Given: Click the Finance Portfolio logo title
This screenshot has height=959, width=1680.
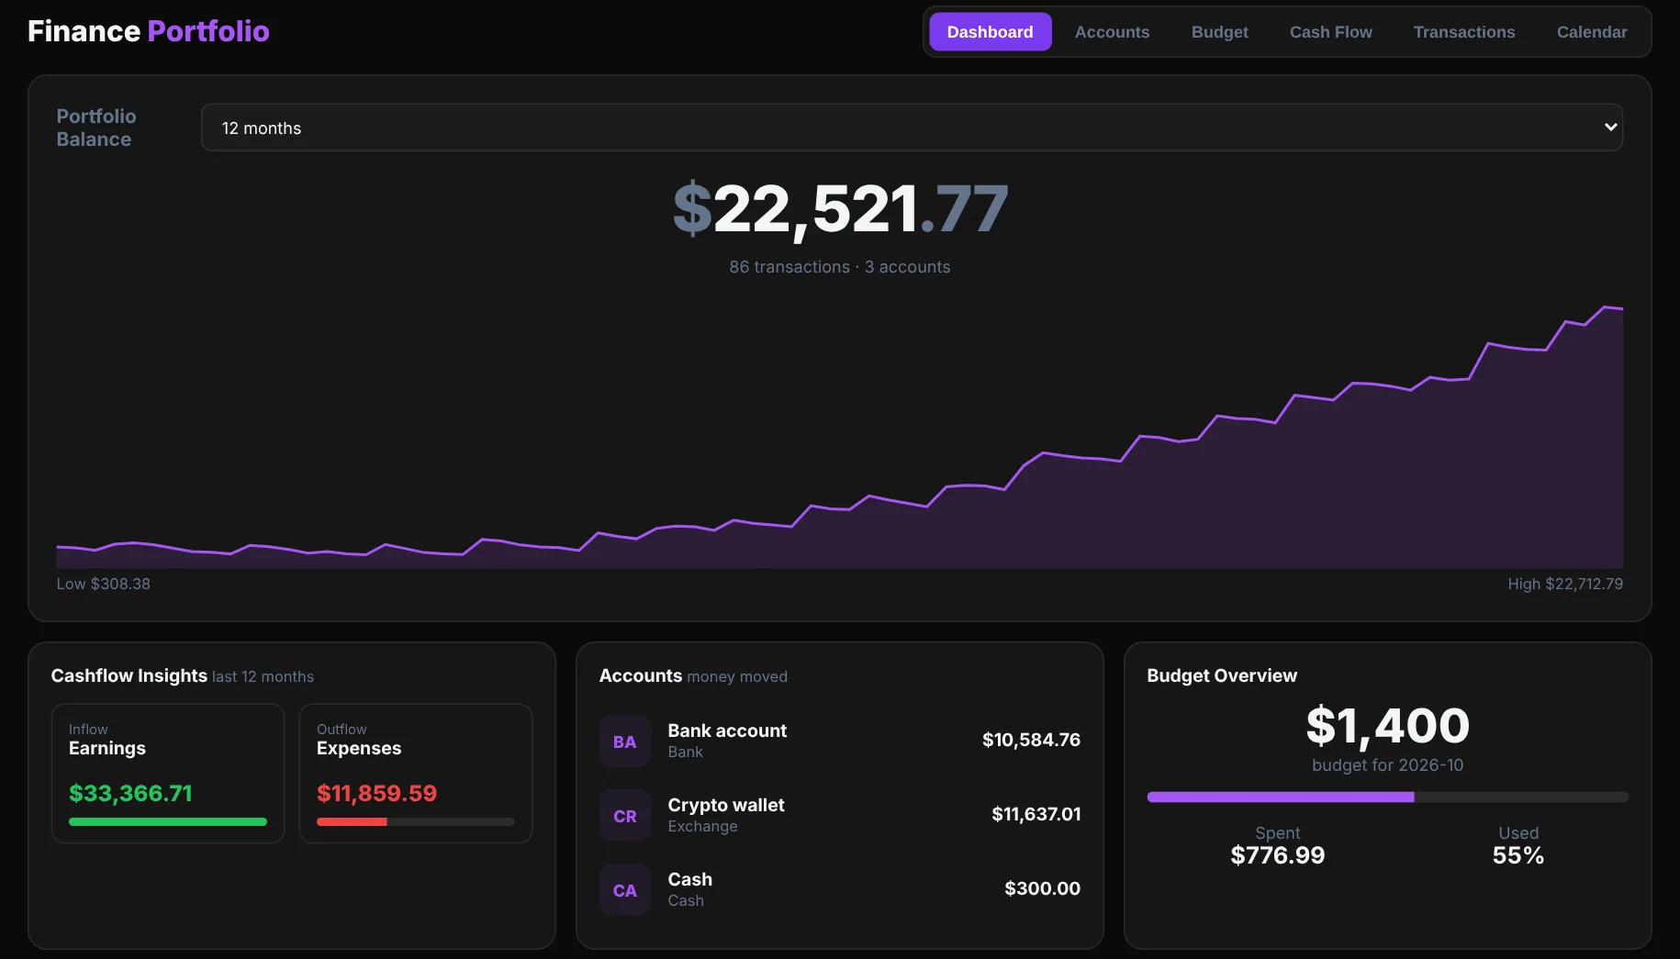Looking at the screenshot, I should (149, 31).
